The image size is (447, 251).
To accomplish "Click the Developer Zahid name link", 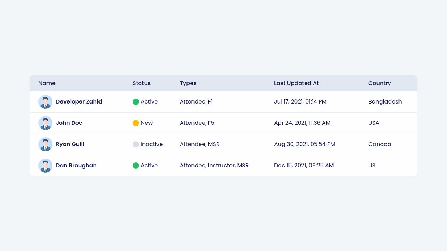I will [79, 102].
